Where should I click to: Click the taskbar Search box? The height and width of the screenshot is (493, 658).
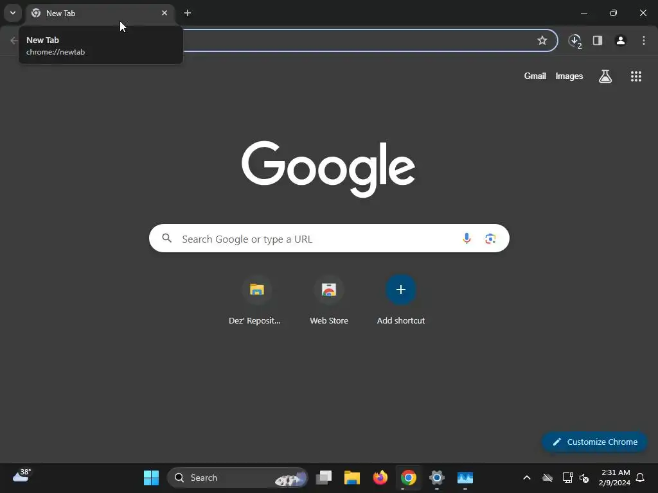pos(238,478)
